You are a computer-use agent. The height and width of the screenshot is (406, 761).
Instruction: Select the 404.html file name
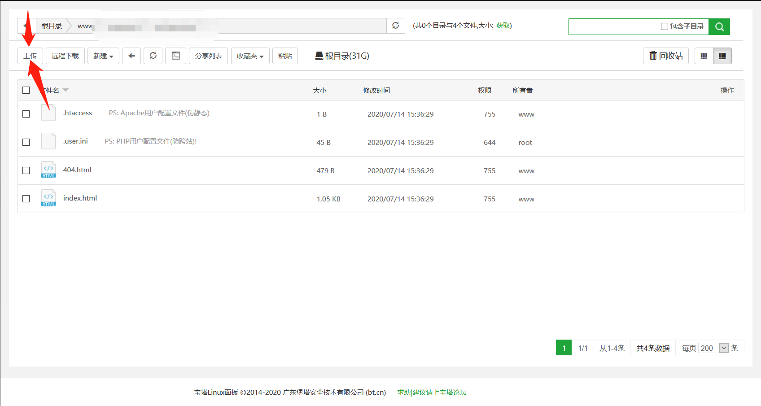[77, 170]
